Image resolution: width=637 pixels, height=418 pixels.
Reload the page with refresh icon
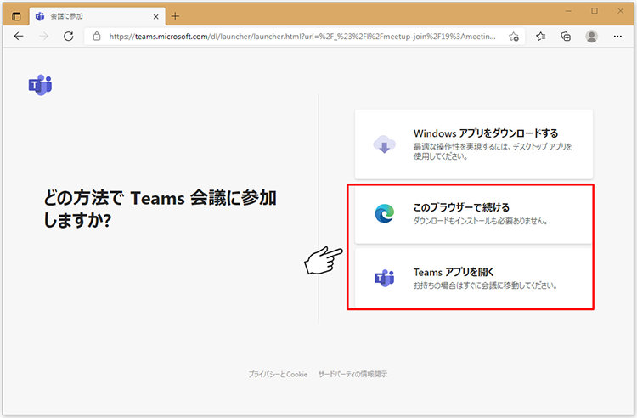tap(69, 37)
